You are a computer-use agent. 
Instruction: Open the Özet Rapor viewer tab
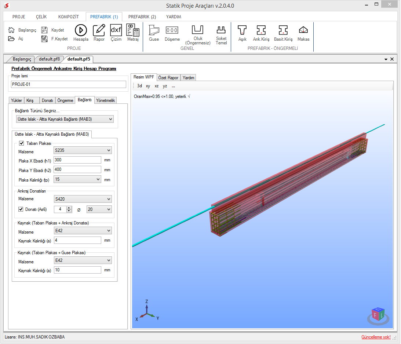168,78
